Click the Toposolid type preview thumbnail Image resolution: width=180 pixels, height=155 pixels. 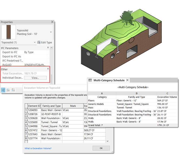(x=8, y=32)
